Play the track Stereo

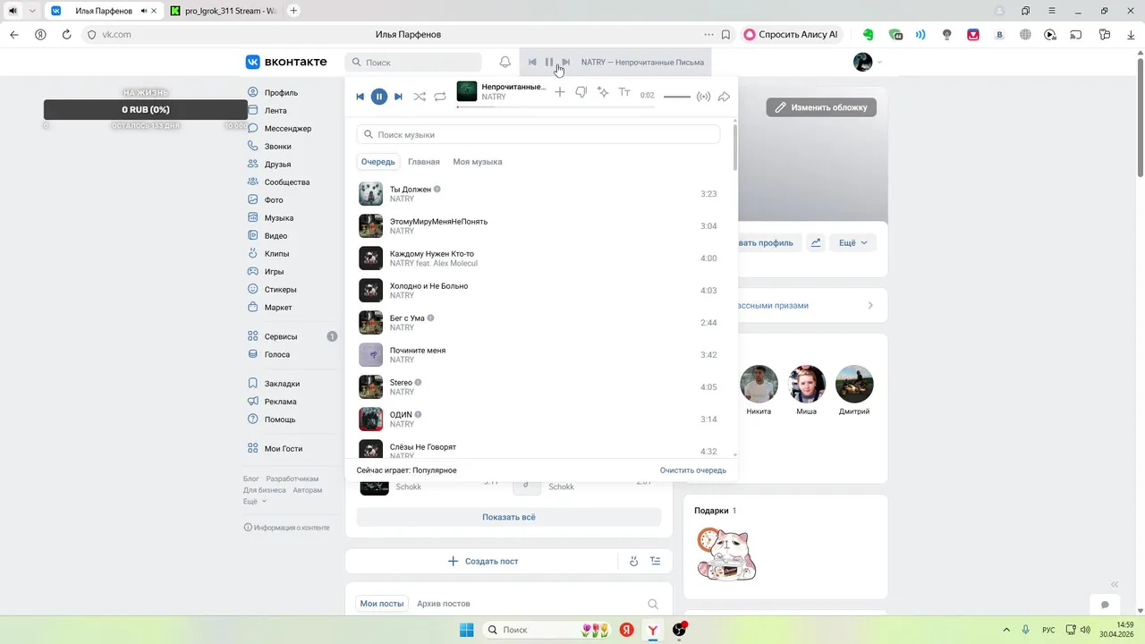pyautogui.click(x=540, y=387)
